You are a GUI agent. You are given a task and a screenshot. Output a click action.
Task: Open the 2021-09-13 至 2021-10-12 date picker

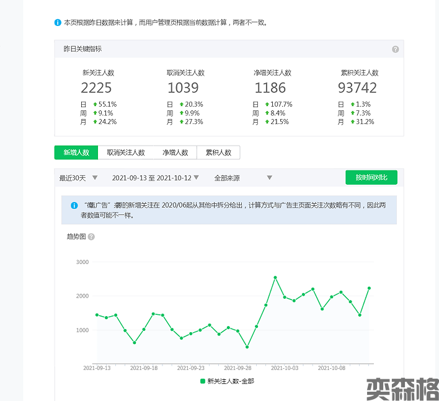155,178
